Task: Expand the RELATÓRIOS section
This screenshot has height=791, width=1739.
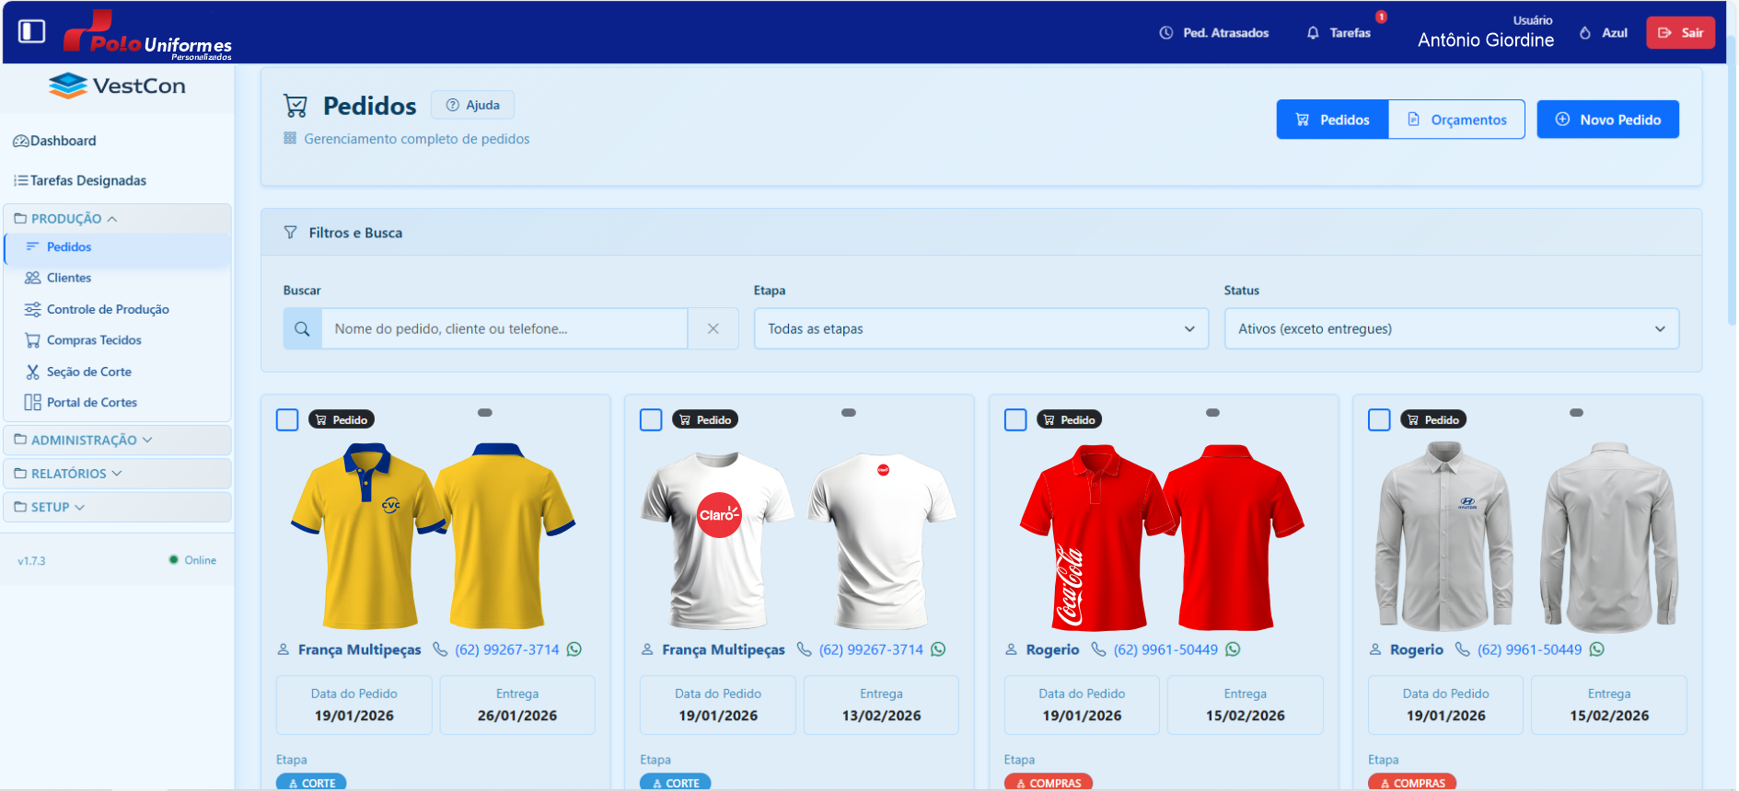Action: click(118, 474)
